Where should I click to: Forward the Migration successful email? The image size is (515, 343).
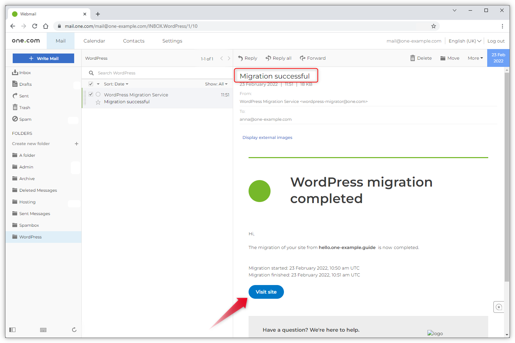click(x=312, y=58)
